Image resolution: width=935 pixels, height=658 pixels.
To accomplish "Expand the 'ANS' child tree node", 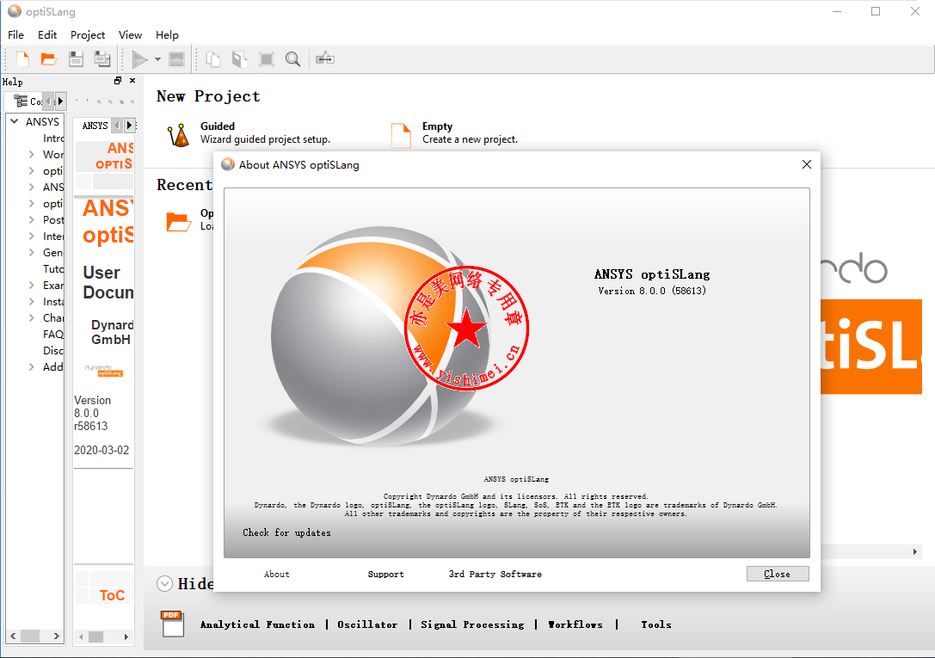I will click(x=31, y=188).
